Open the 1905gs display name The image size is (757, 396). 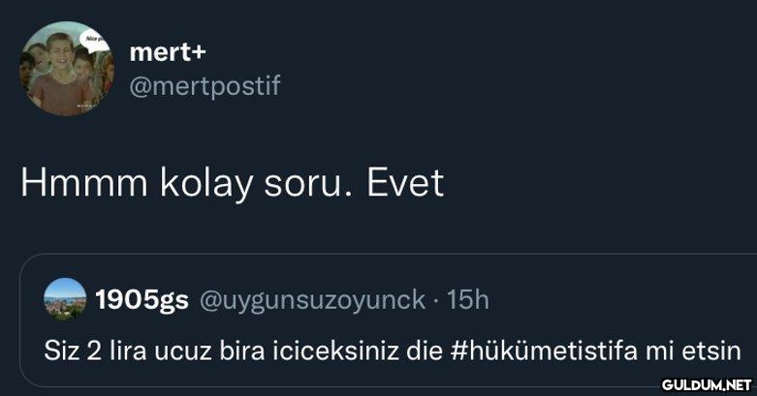142,300
